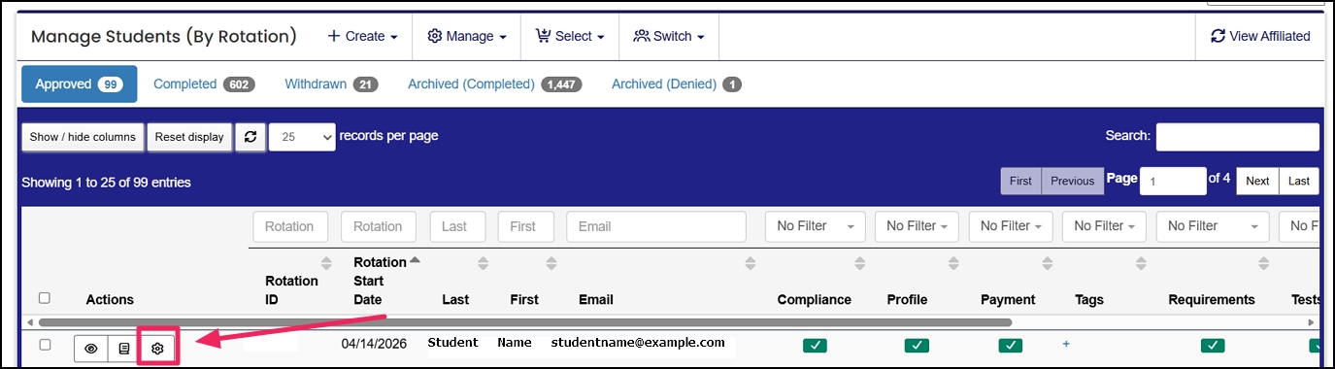The height and width of the screenshot is (369, 1335).
Task: Click the Search input field
Action: [x=1237, y=137]
